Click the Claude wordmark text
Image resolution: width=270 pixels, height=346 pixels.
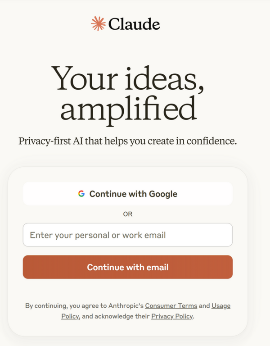(134, 24)
